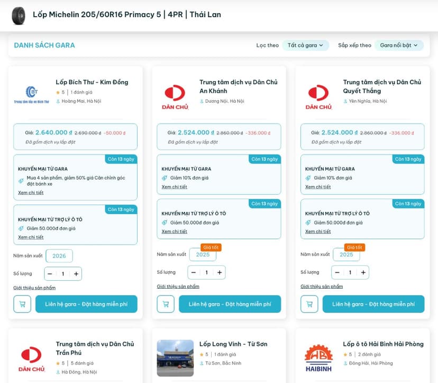This screenshot has height=383, width=438.
Task: Open Lốp Long Vinh - Từ Sơn title
Action: (x=233, y=344)
